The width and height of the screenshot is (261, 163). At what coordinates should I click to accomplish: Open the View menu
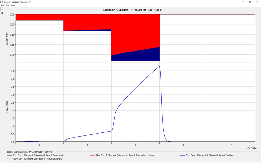click(x=13, y=6)
